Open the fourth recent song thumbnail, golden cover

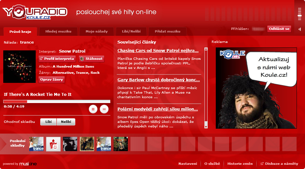(x=87, y=144)
